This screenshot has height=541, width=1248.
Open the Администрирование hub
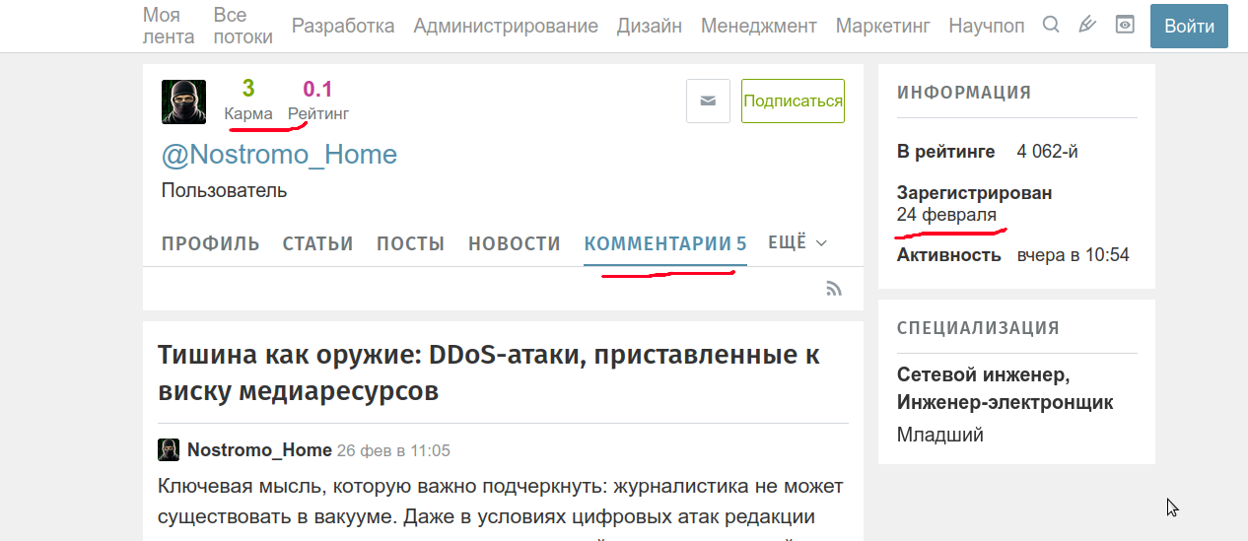506,26
